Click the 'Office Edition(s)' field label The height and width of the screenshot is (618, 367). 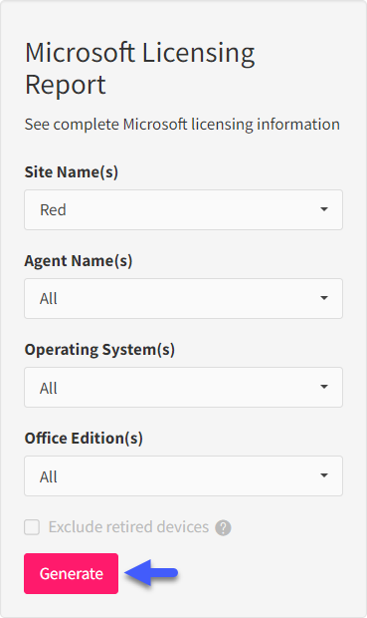tap(84, 439)
